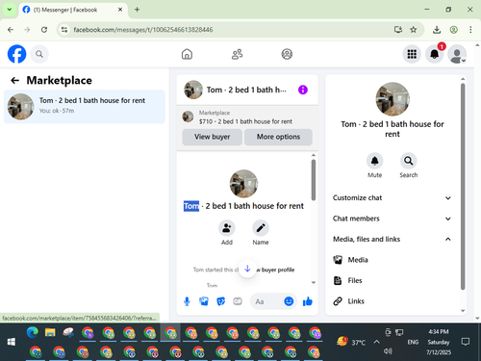Go back from Marketplace list

14,80
